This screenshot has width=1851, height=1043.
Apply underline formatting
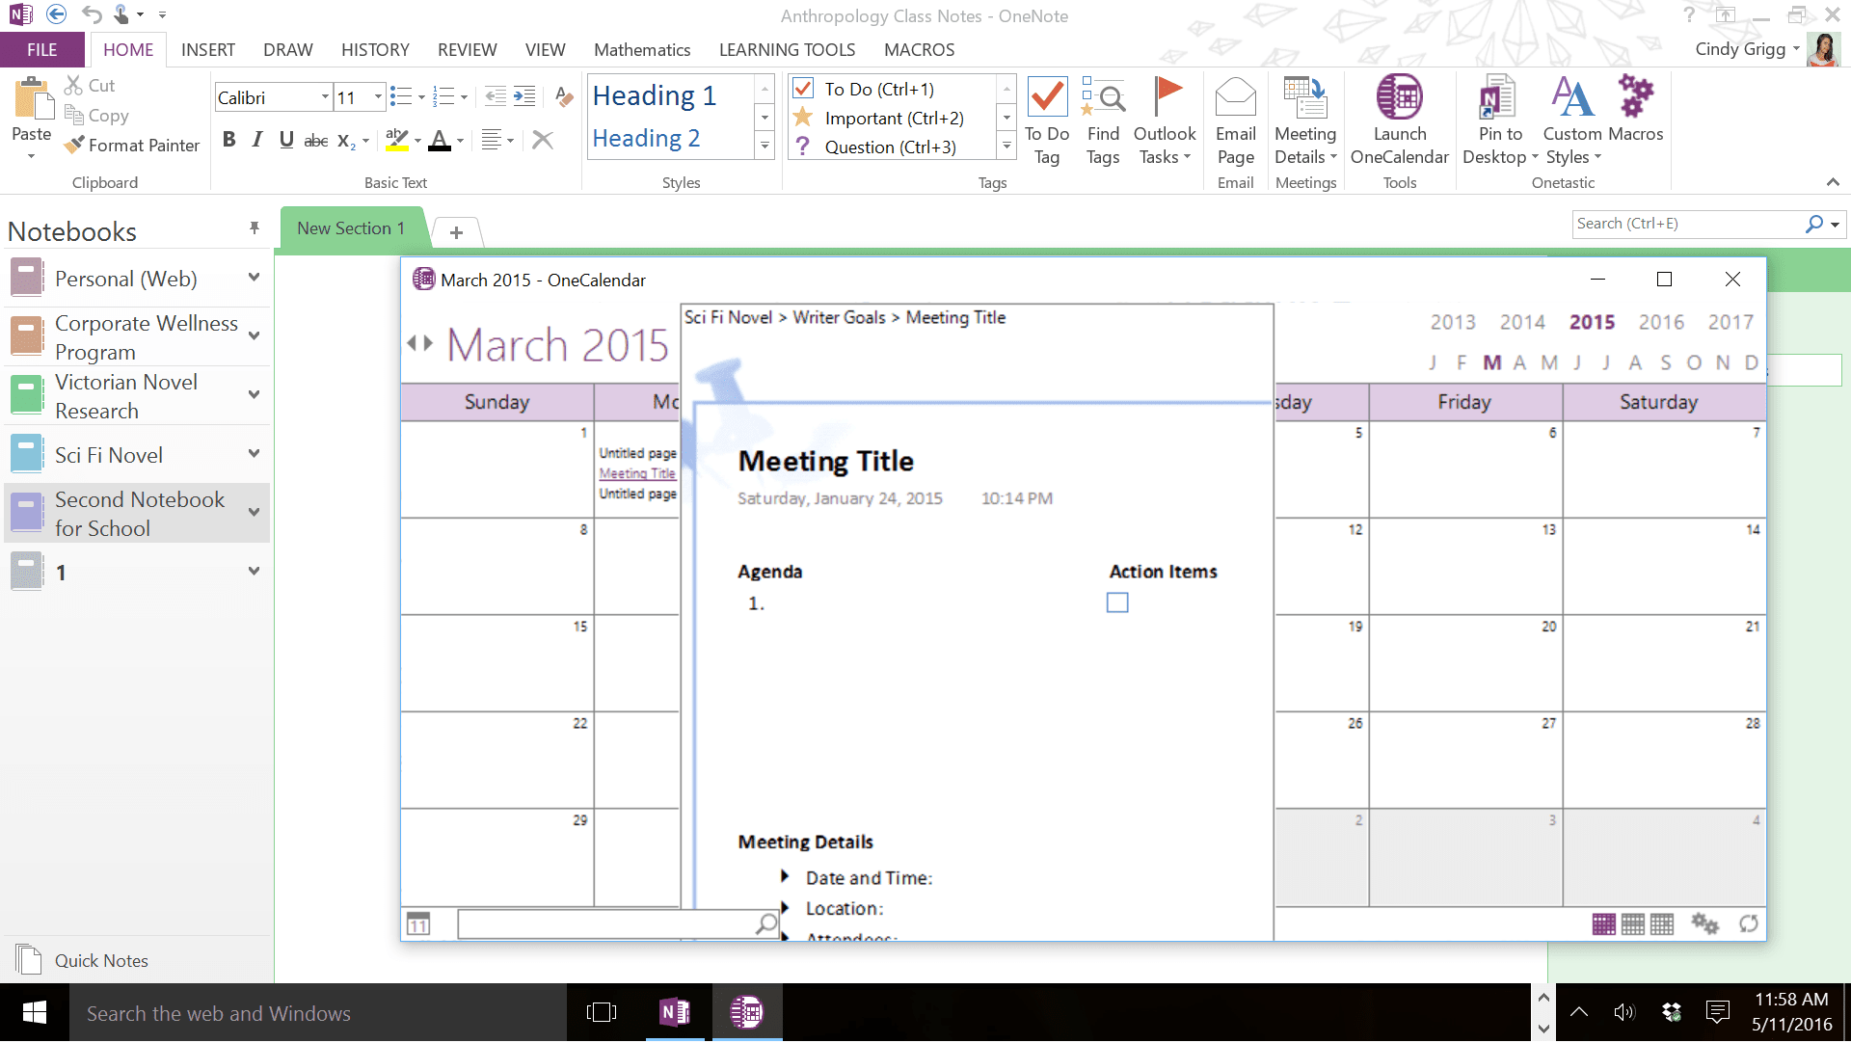coord(286,140)
